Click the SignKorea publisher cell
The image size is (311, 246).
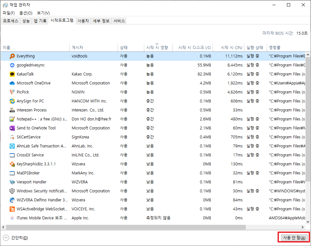click(x=80, y=137)
